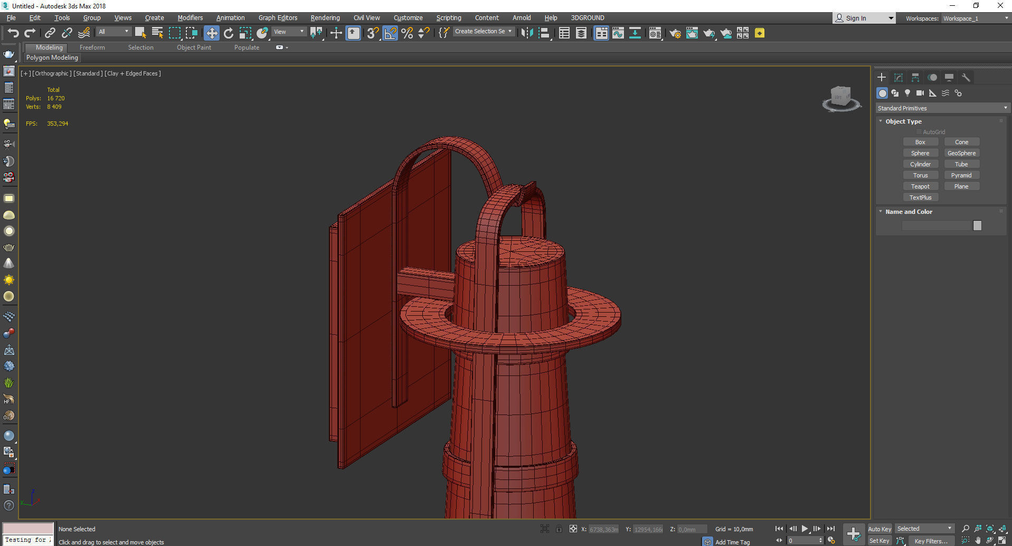Switch to the Motion command panel tab
The height and width of the screenshot is (546, 1012).
click(932, 78)
